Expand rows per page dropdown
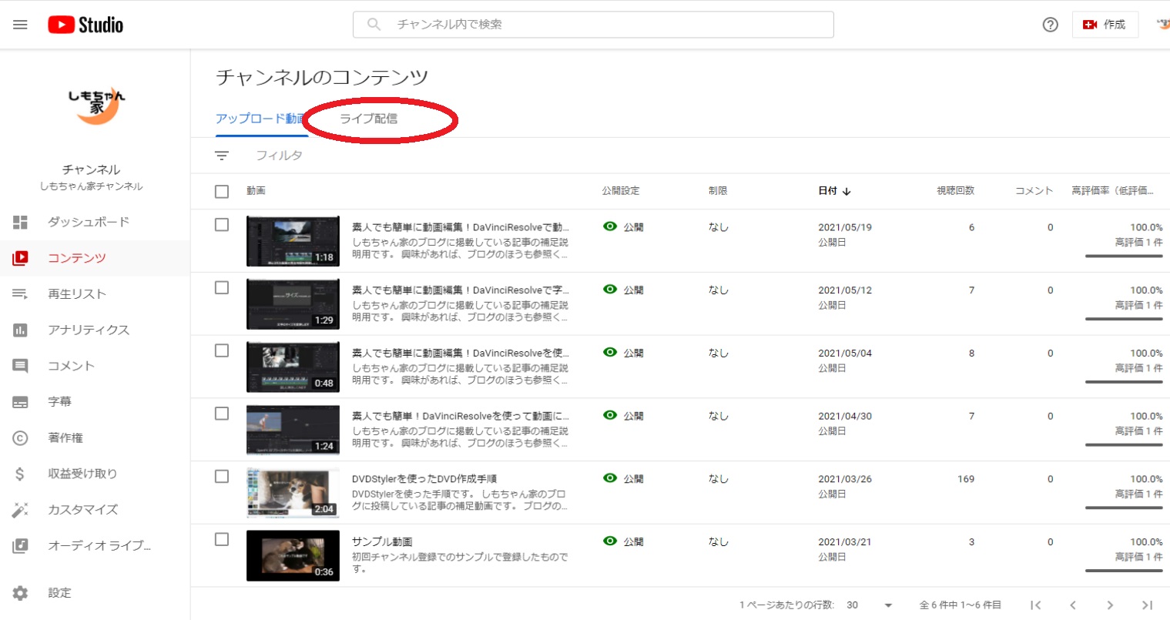 (888, 605)
